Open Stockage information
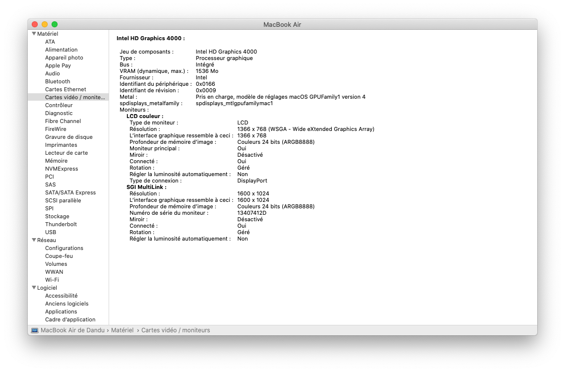Viewport: 565px width, 372px height. pos(57,216)
